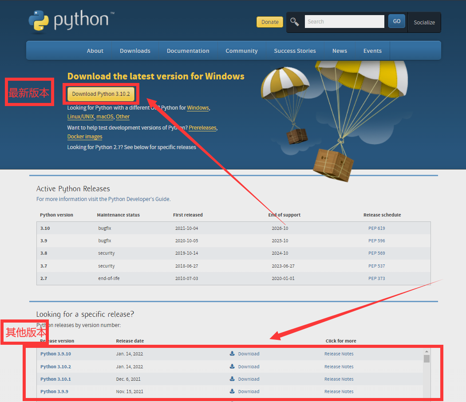
Task: Click the 'Nov. 15, 2021' release date
Action: (130, 392)
